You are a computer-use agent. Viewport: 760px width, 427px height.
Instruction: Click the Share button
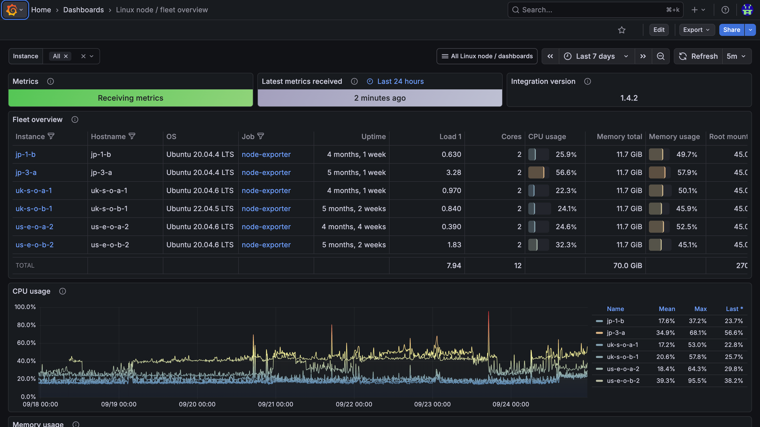[x=732, y=30]
